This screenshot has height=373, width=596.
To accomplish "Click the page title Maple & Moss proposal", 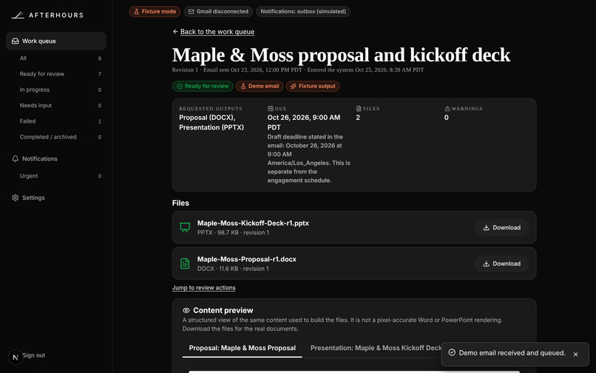I will pyautogui.click(x=341, y=55).
